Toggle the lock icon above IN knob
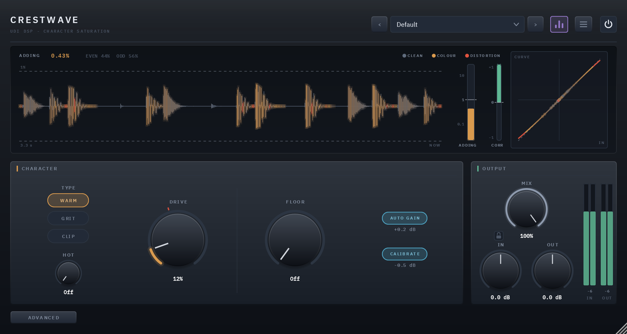Screen dimensions: 627x334 (x=499, y=236)
